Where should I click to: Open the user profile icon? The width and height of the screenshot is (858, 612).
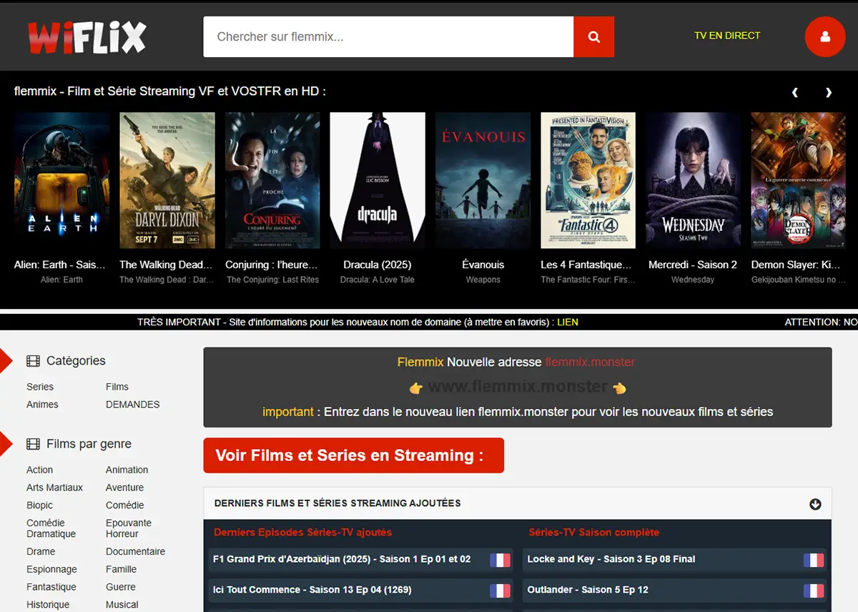824,36
